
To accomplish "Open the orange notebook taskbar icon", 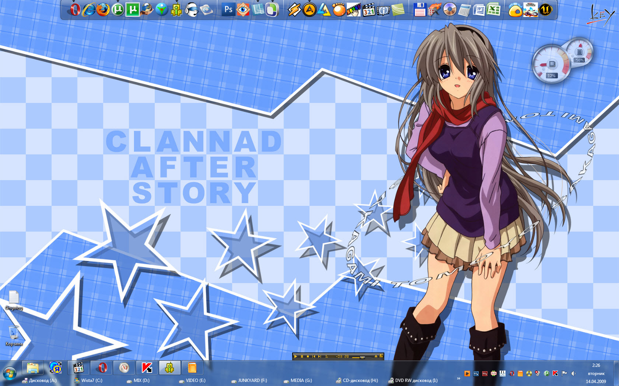I will point(192,368).
